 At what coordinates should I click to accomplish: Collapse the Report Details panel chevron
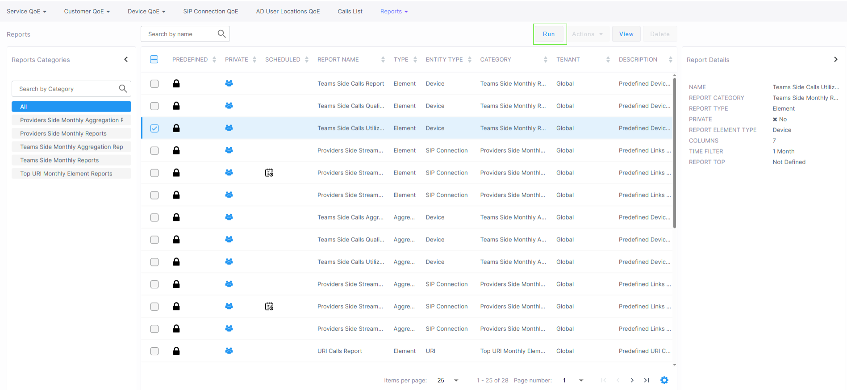tap(835, 59)
